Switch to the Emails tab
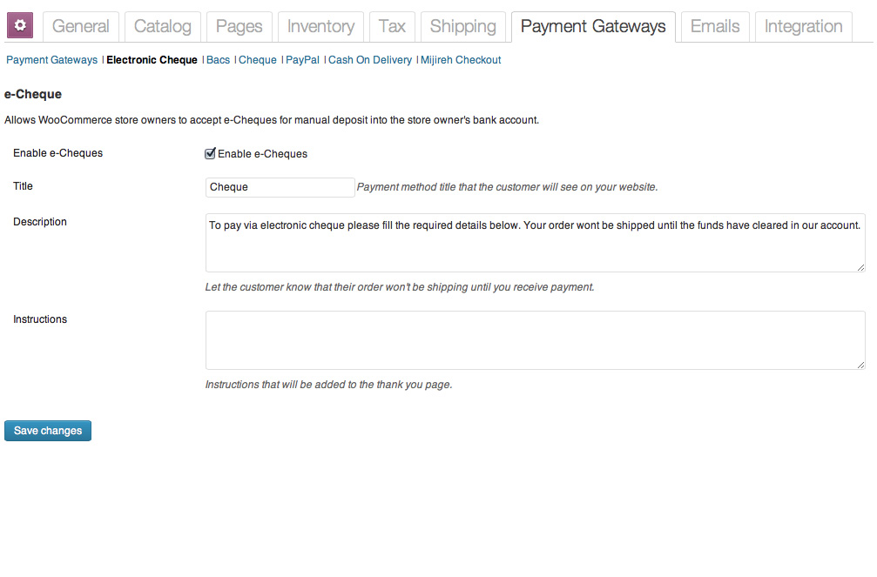Image resolution: width=877 pixels, height=577 pixels. point(715,26)
